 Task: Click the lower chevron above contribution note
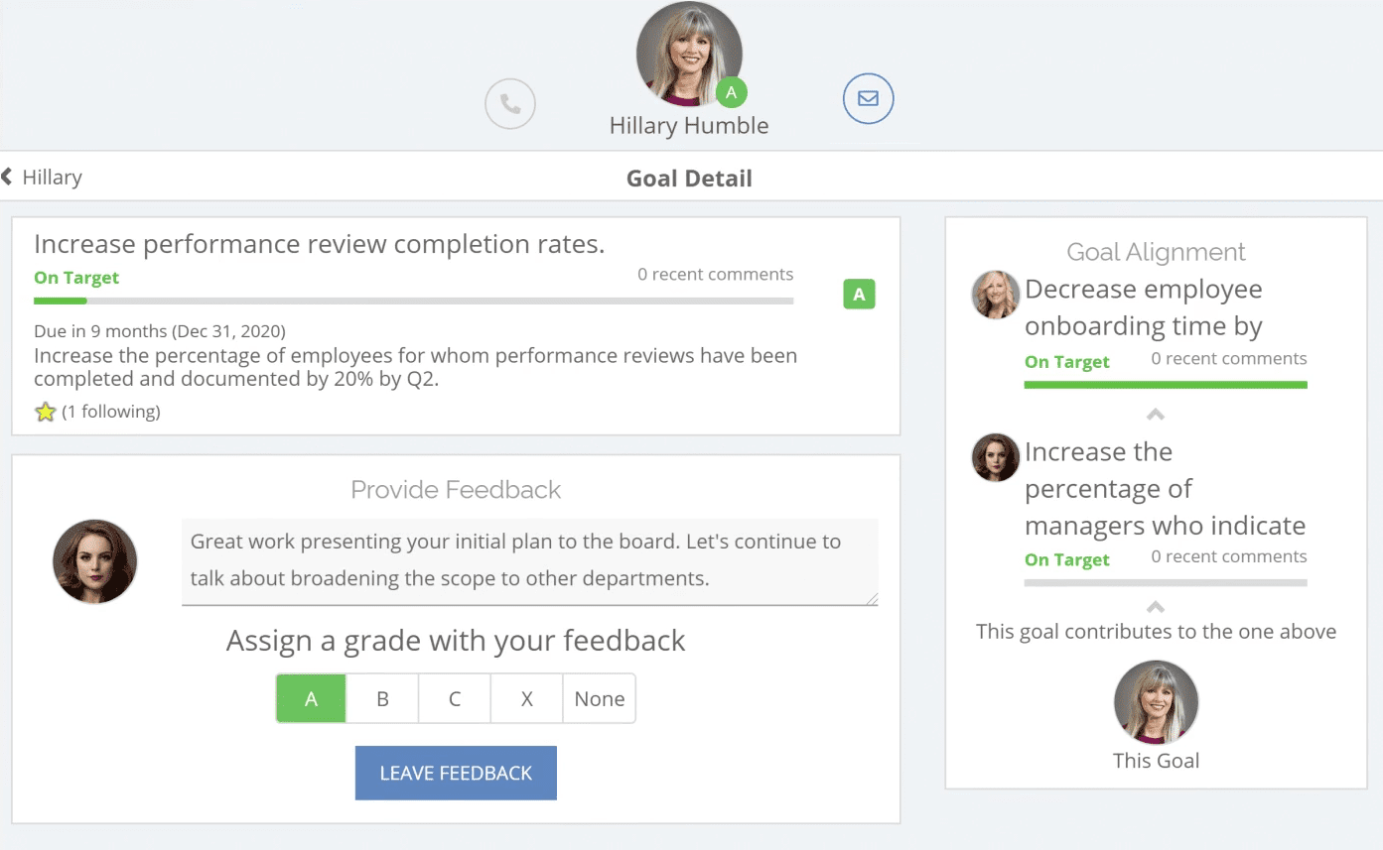pos(1156,607)
